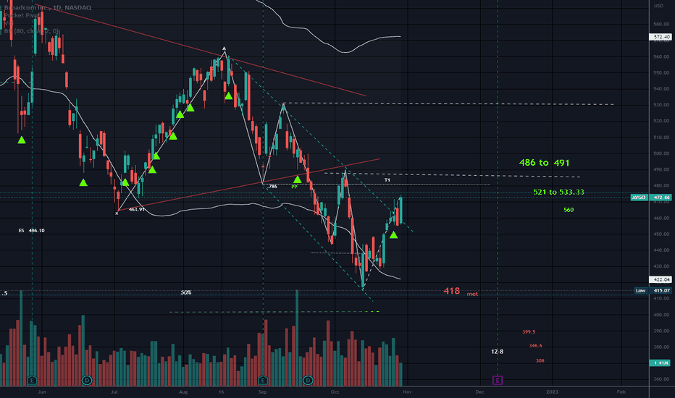Click the Broadcom Inc., 1D, NASDAQ symbol title
This screenshot has height=398, width=675.
(47, 7)
